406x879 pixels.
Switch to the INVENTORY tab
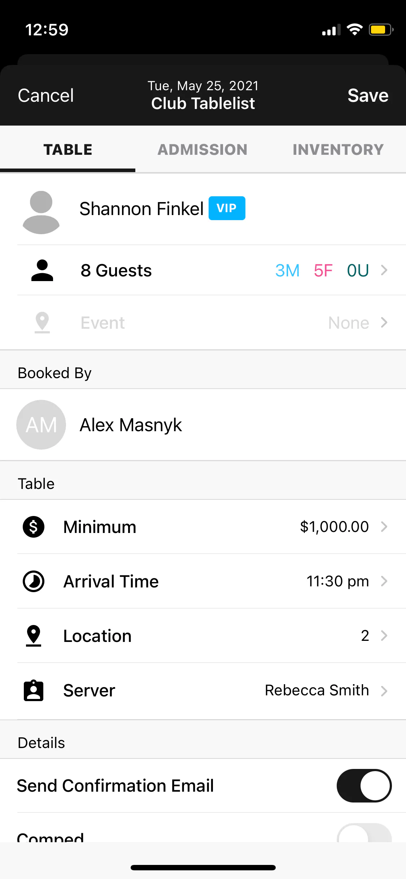click(338, 150)
